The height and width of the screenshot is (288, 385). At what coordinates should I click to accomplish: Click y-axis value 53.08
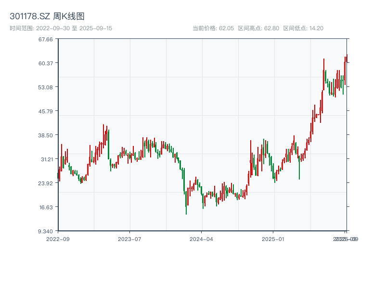click(x=45, y=87)
